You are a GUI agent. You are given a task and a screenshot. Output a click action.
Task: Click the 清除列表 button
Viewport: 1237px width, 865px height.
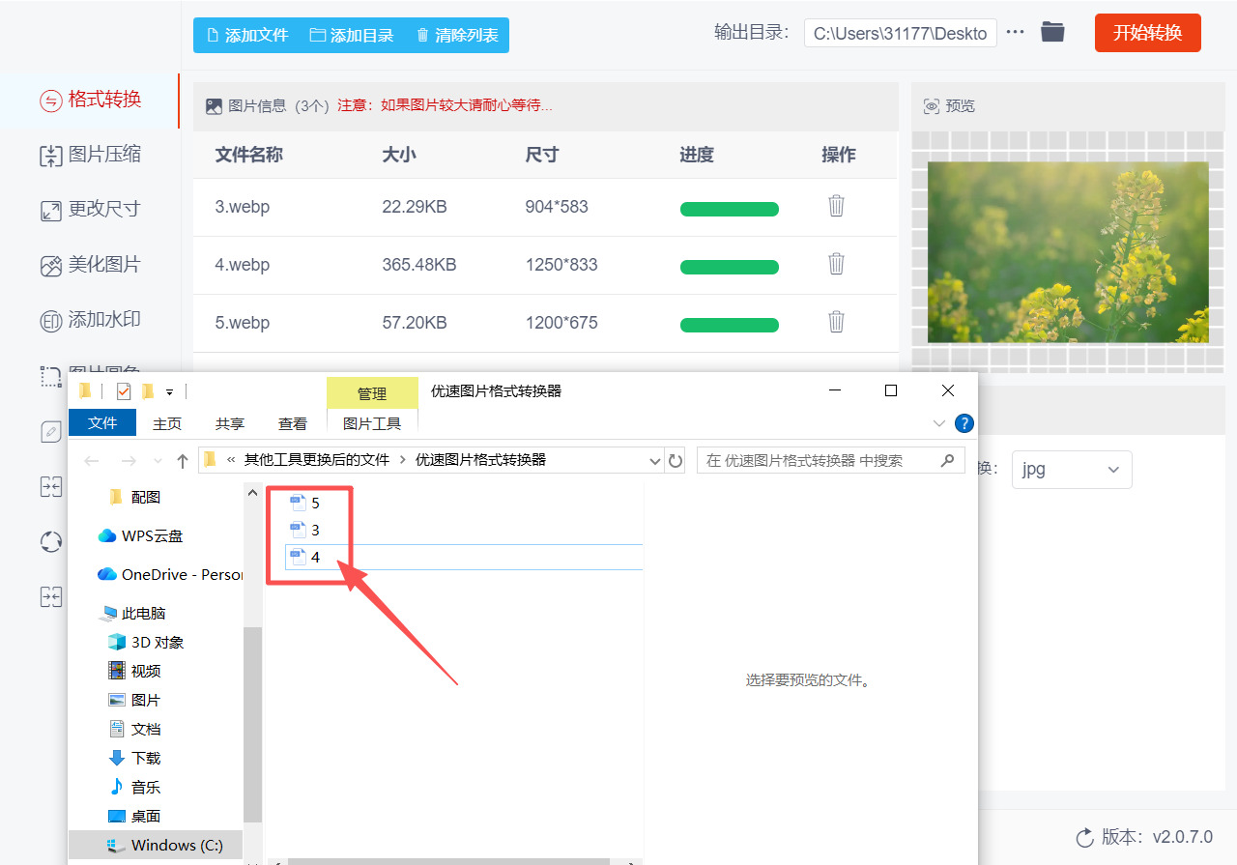(457, 35)
